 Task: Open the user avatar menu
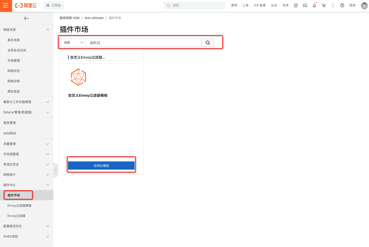coord(364,5)
